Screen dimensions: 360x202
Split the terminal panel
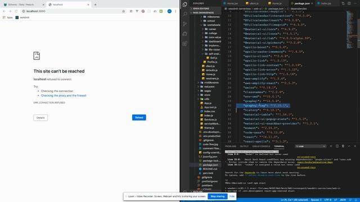tap(337, 146)
